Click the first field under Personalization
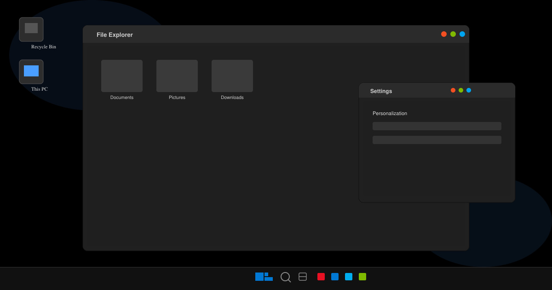The image size is (552, 290). pos(437,126)
